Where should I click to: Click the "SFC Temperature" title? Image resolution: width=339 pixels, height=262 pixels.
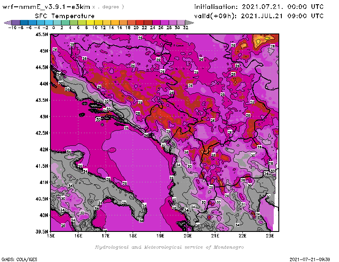(65, 16)
